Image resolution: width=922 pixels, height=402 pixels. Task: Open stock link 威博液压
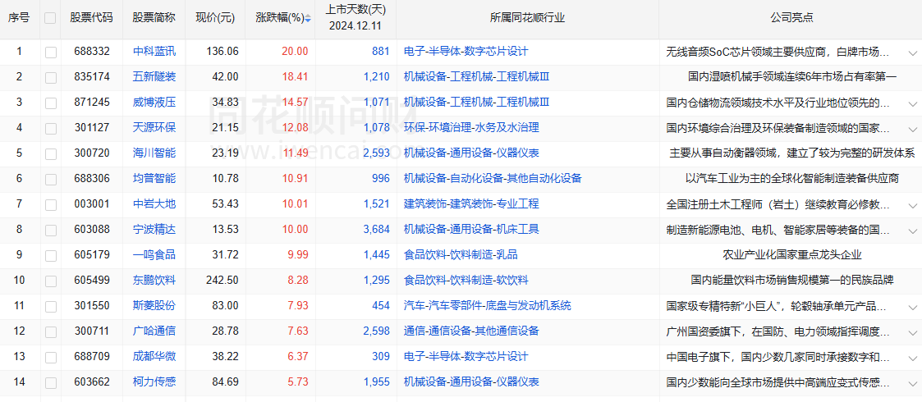[154, 103]
